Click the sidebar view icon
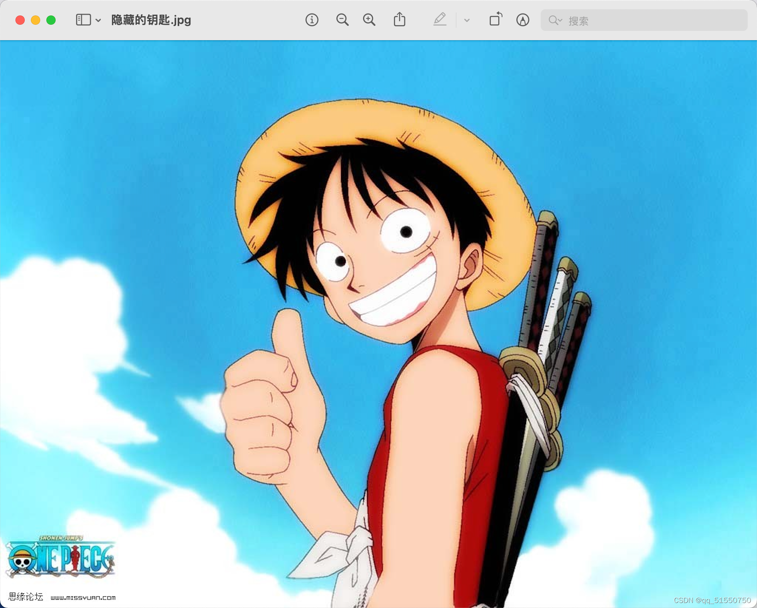Viewport: 757px width, 608px height. tap(83, 20)
